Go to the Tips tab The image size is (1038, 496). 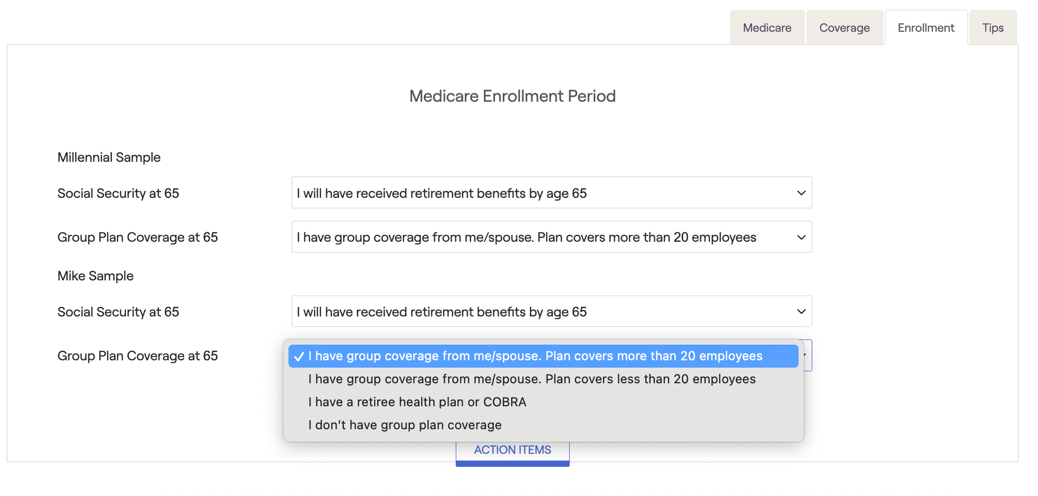pyautogui.click(x=993, y=28)
